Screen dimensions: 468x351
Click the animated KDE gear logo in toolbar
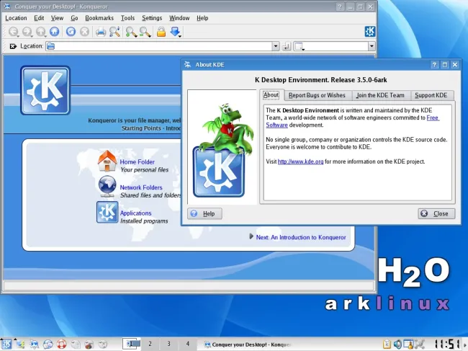pos(370,32)
